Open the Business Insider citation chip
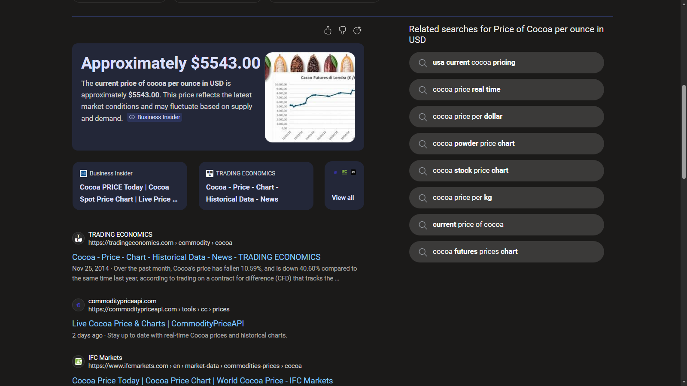The height and width of the screenshot is (386, 687). click(x=155, y=117)
